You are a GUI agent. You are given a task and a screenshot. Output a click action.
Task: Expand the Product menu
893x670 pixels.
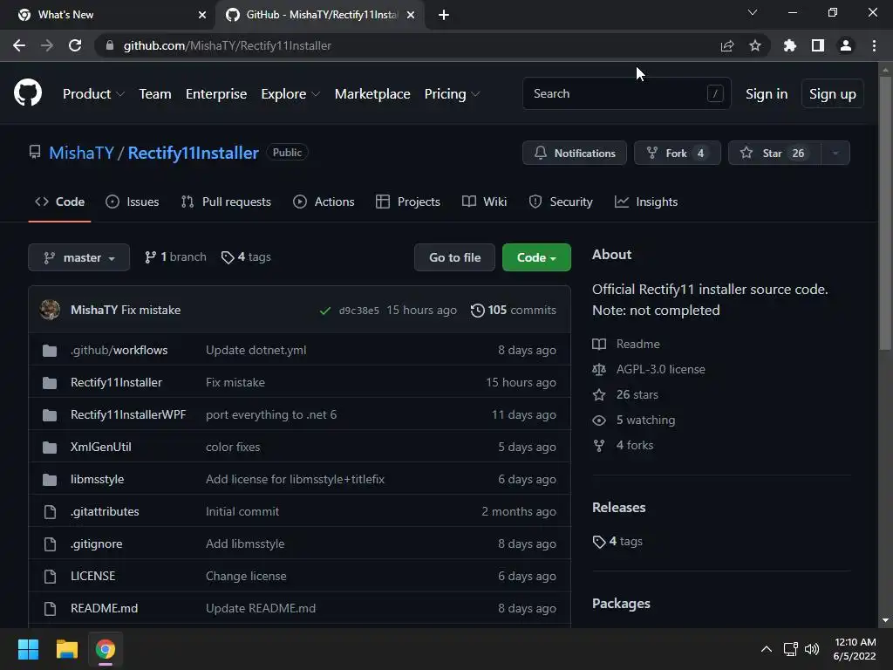click(x=93, y=94)
